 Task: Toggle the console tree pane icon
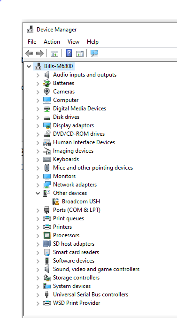(54, 54)
